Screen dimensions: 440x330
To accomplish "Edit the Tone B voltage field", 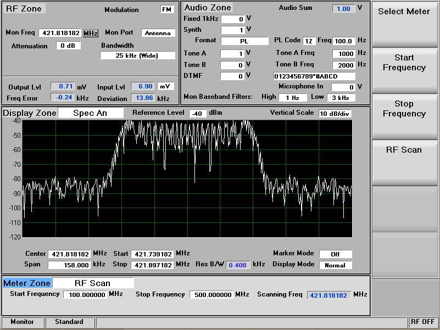I will [232, 65].
